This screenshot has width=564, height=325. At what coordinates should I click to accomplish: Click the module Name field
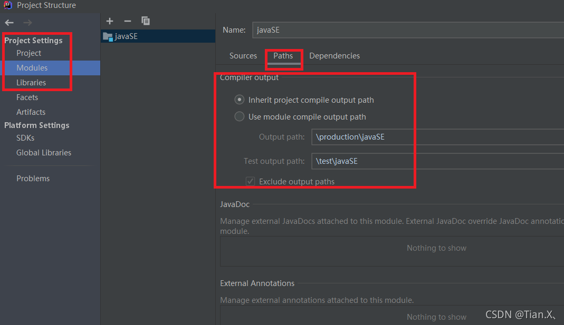coord(408,30)
